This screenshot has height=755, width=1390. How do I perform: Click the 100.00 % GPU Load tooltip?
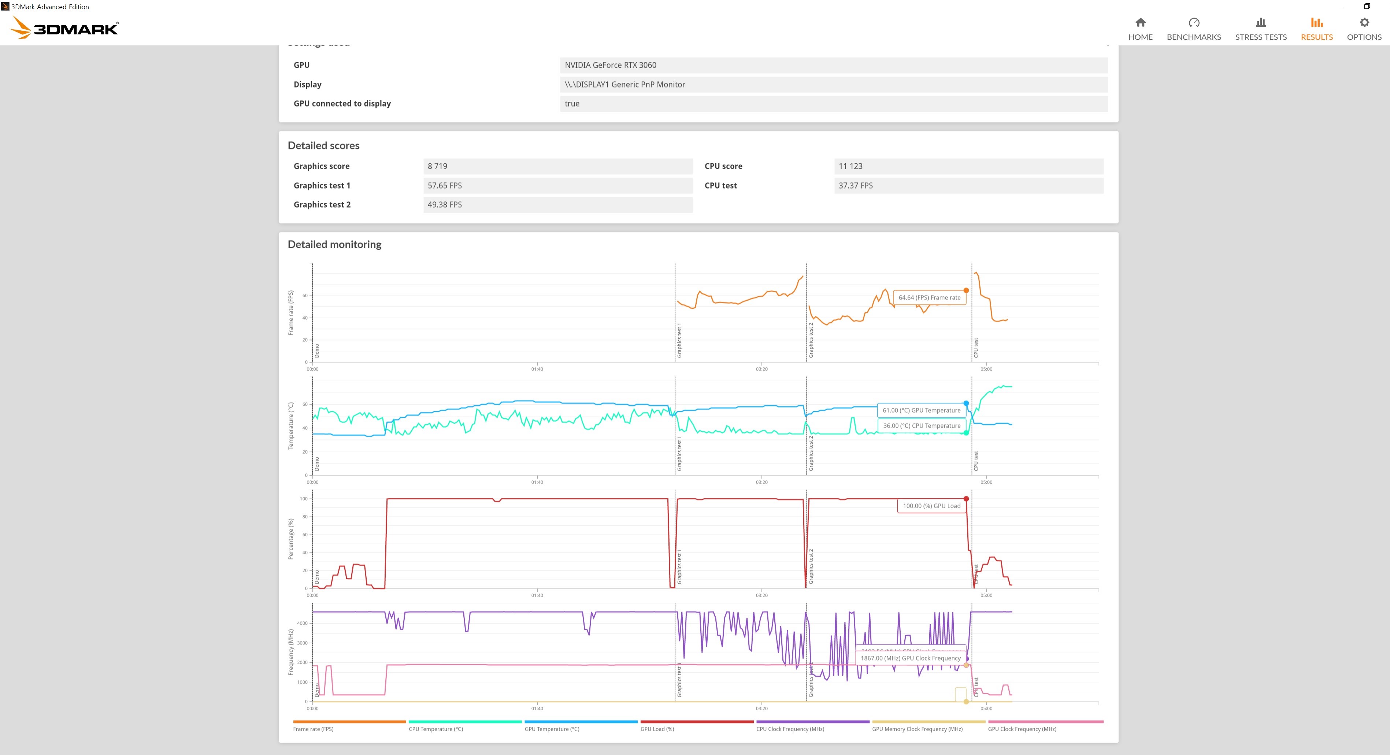pyautogui.click(x=931, y=506)
